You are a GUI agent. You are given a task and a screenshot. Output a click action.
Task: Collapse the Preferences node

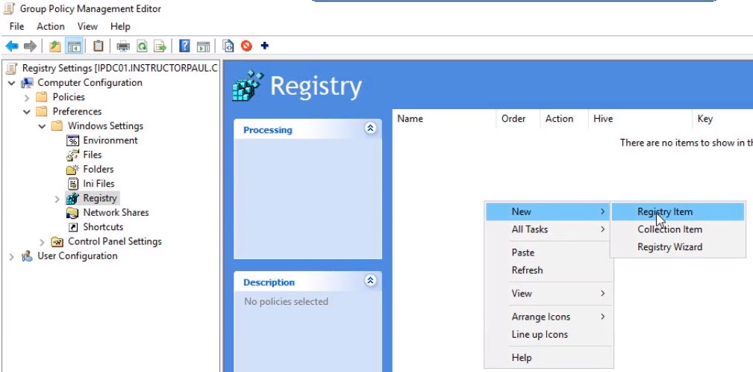pyautogui.click(x=27, y=112)
